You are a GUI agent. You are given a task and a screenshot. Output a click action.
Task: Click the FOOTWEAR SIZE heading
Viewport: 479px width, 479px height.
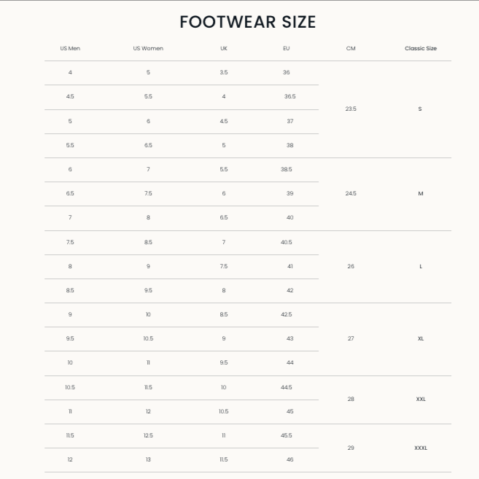pyautogui.click(x=248, y=22)
